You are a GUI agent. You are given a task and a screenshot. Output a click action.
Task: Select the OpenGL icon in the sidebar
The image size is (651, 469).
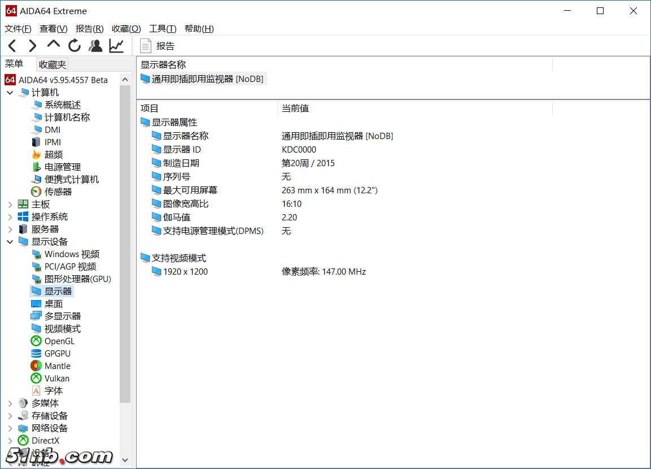37,341
